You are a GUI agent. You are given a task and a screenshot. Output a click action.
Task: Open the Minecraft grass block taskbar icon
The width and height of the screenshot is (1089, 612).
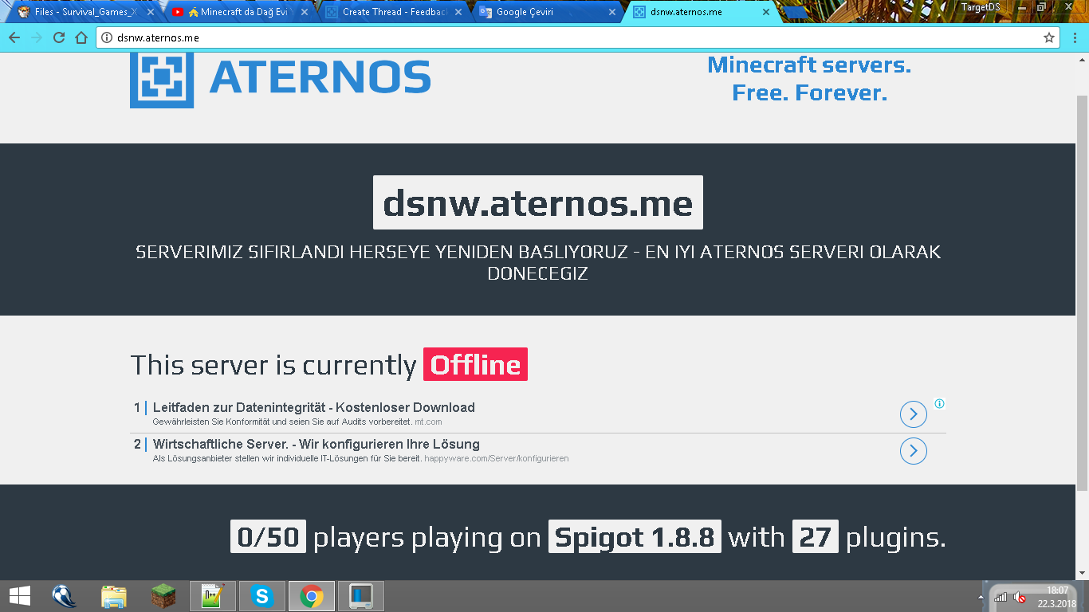coord(163,596)
